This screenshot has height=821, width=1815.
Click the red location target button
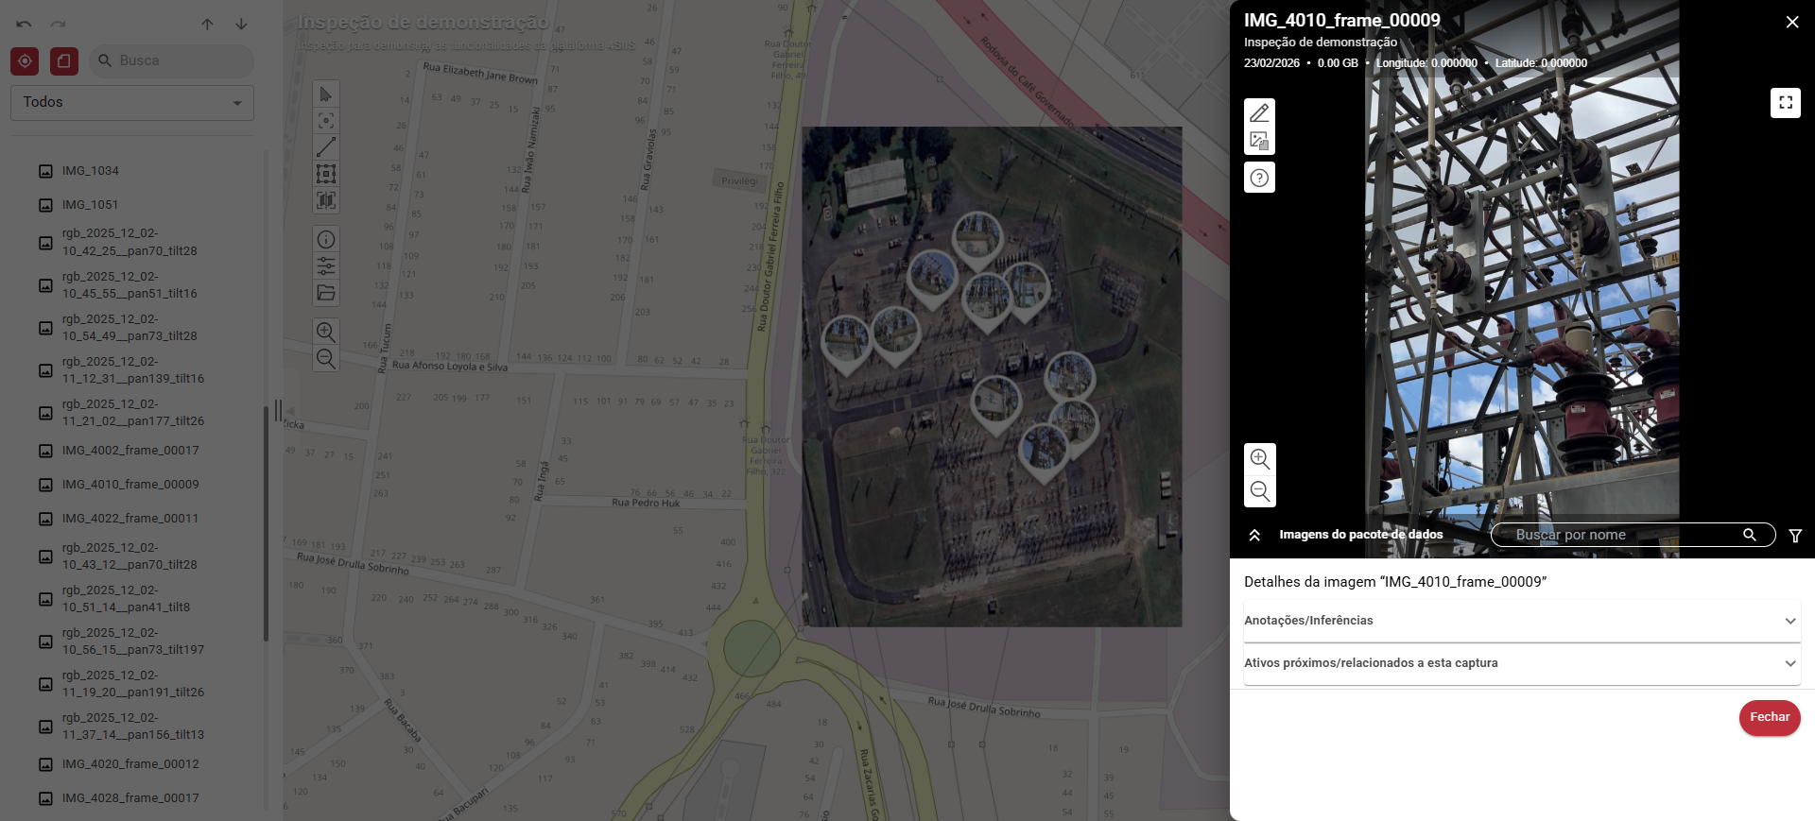pyautogui.click(x=25, y=61)
